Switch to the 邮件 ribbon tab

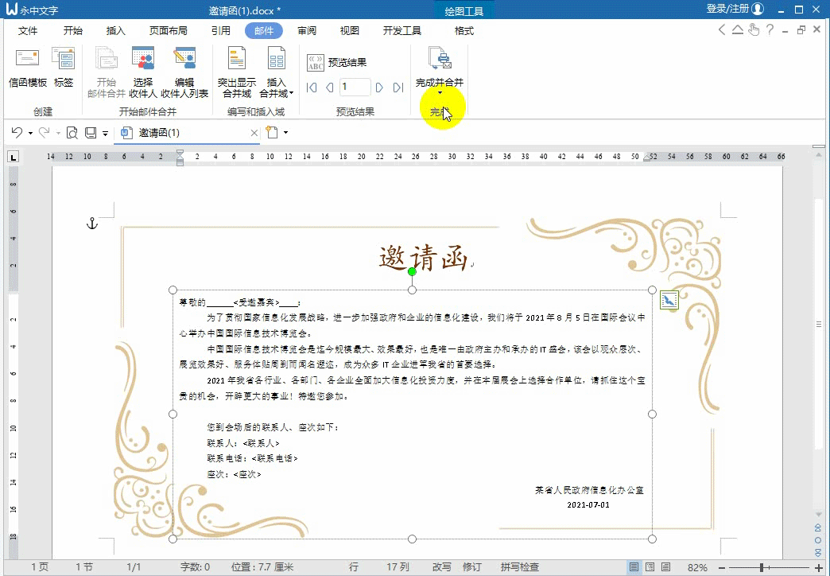[264, 31]
